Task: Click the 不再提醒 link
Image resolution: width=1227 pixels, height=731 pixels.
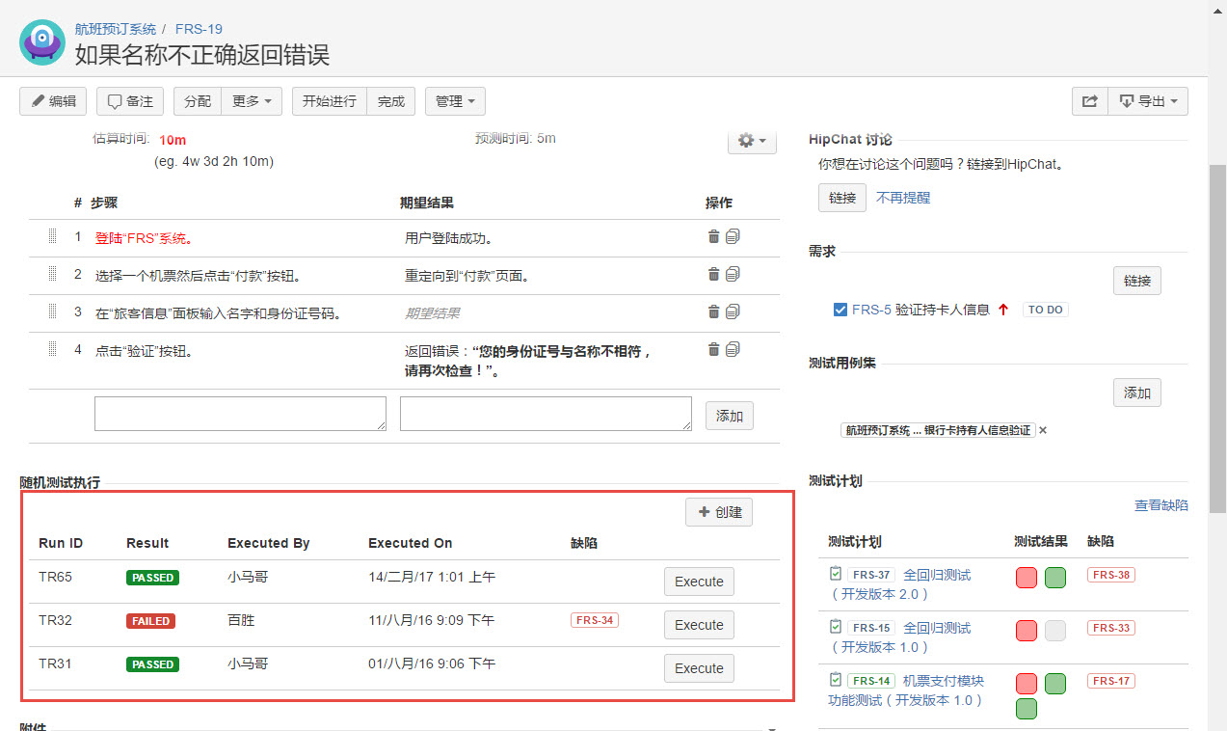Action: pos(903,198)
